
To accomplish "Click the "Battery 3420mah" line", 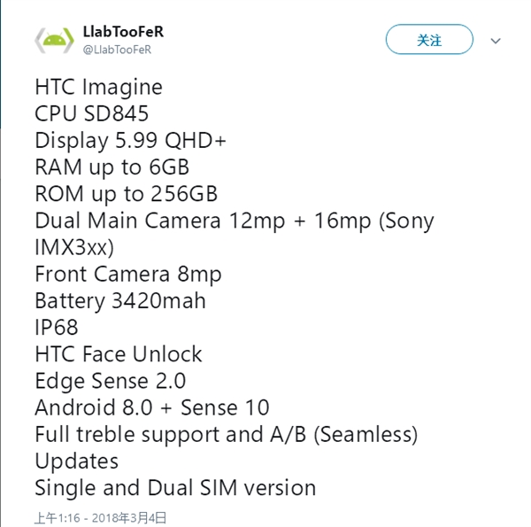I will 119,300.
